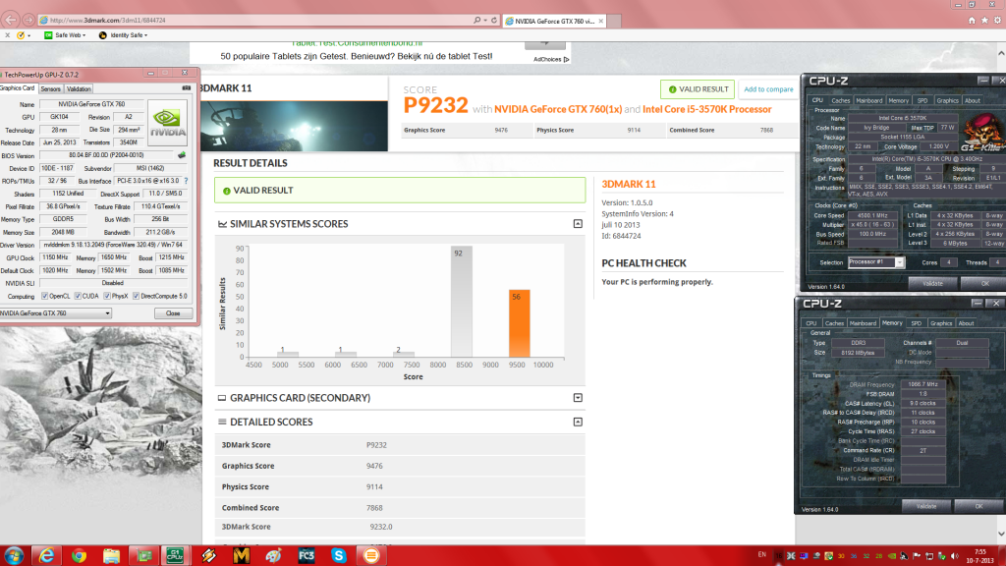
Task: Open the Graphics tab in bottom CPU-Z
Action: point(941,323)
